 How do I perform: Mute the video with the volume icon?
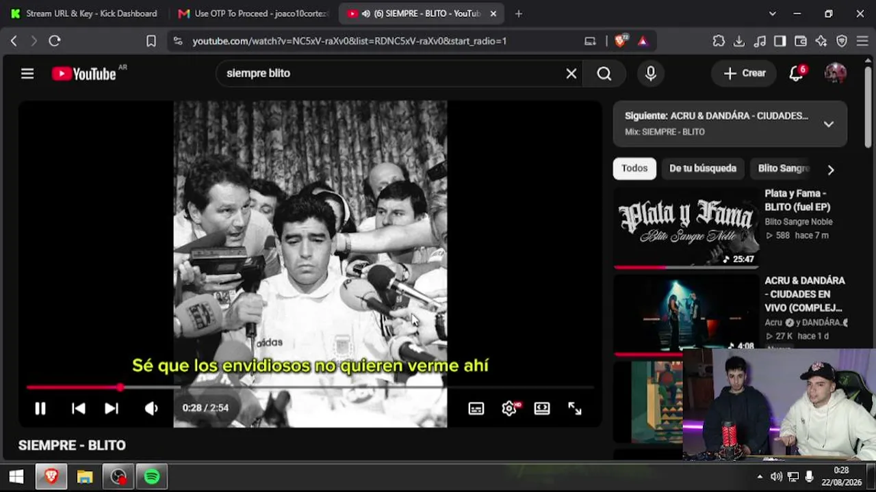point(151,409)
